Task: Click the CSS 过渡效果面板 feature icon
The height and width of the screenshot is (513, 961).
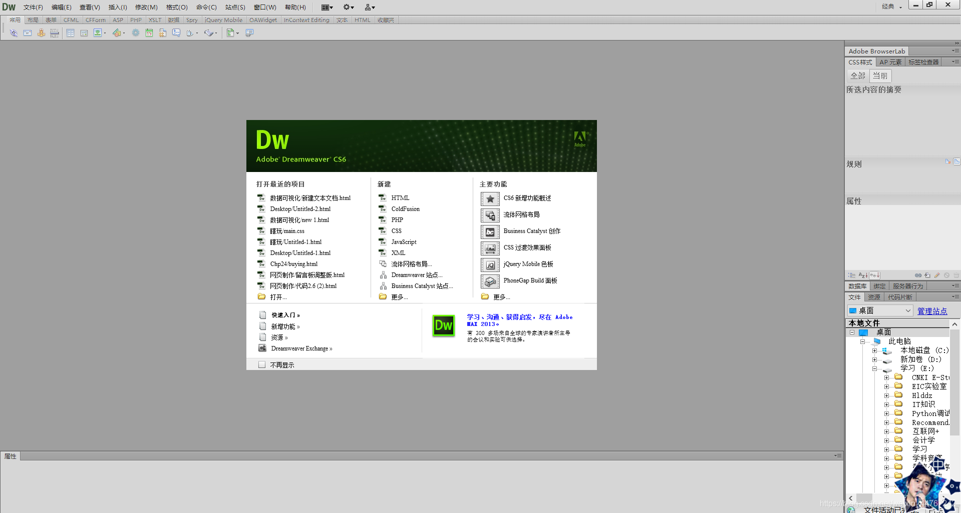Action: pyautogui.click(x=490, y=248)
